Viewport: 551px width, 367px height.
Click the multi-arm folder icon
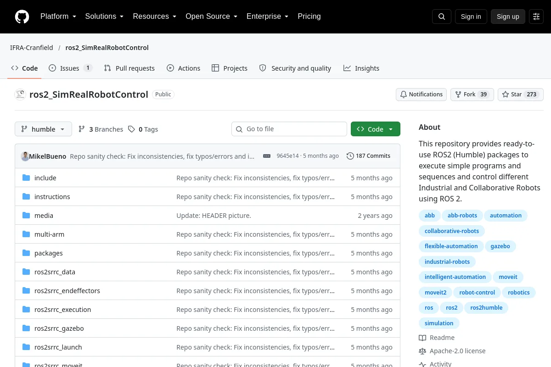26,234
